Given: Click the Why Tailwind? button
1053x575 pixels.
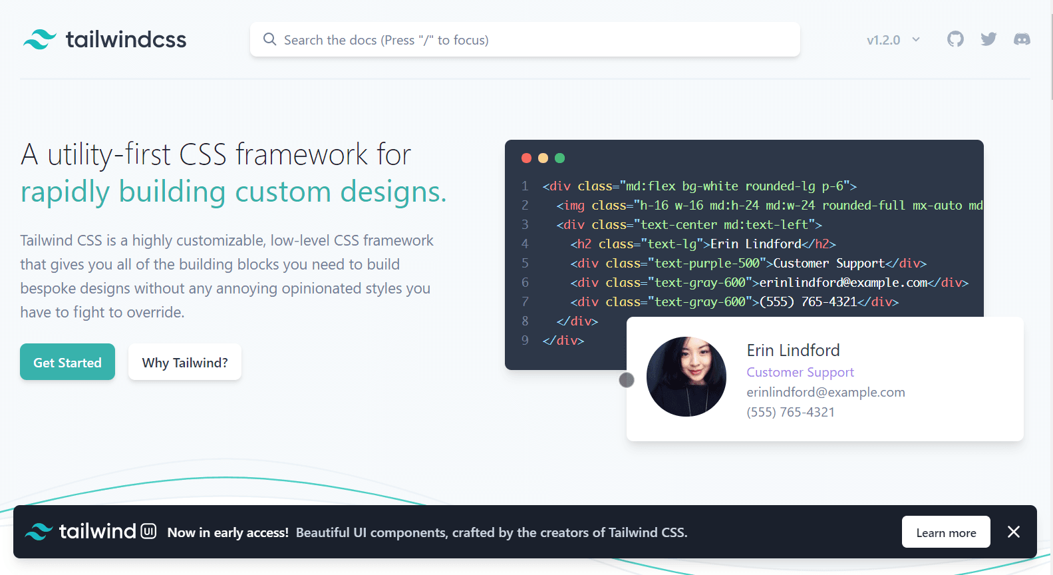Looking at the screenshot, I should click(185, 362).
